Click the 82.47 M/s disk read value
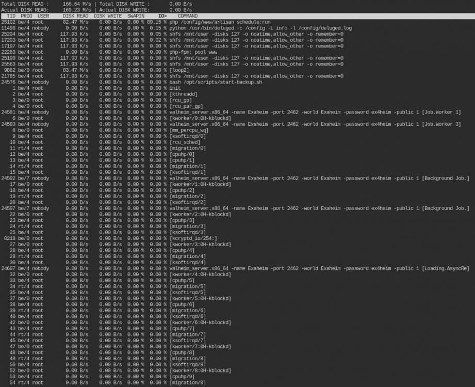The height and width of the screenshot is (387, 475). 75,22
